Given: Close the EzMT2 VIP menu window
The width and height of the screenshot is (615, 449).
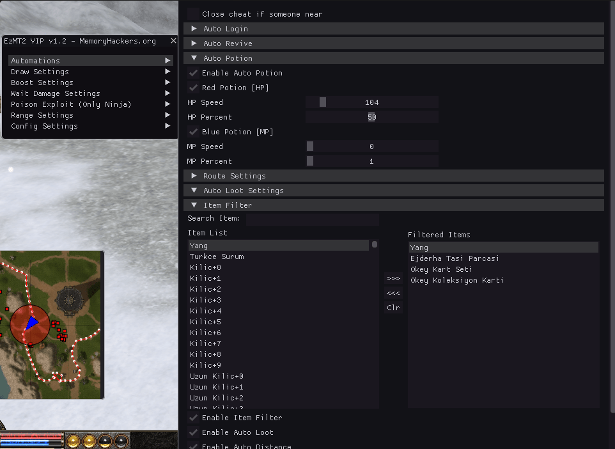Looking at the screenshot, I should click(173, 40).
